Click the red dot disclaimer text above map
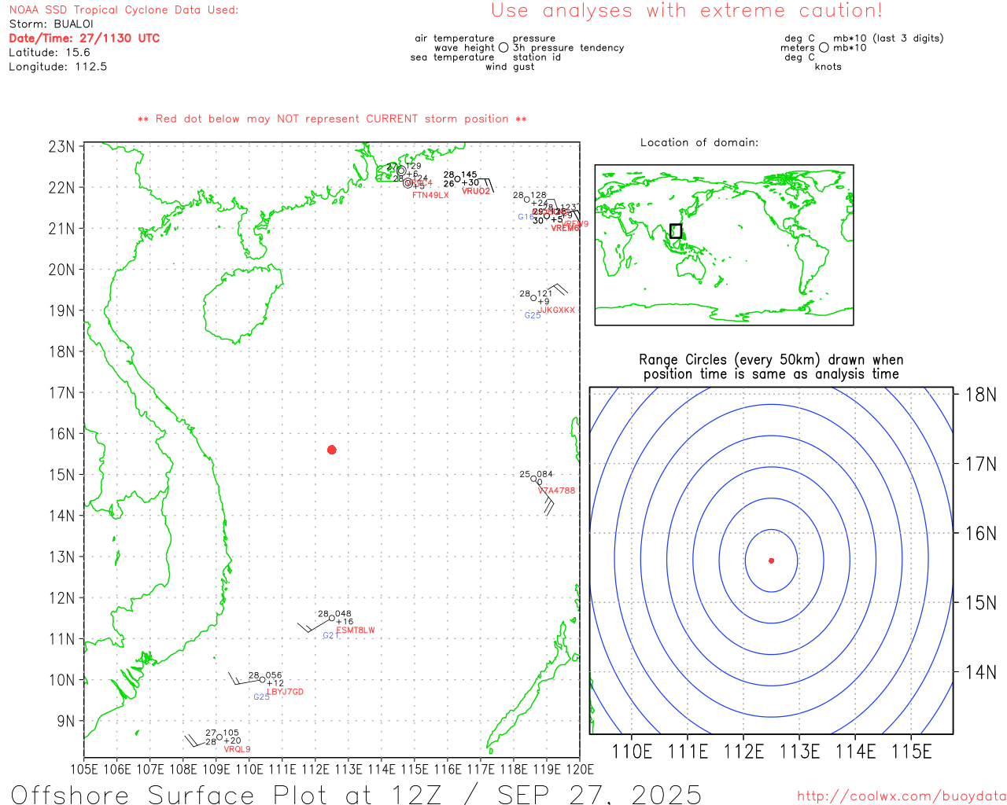Viewport: 1007px width, 805px height. point(332,119)
